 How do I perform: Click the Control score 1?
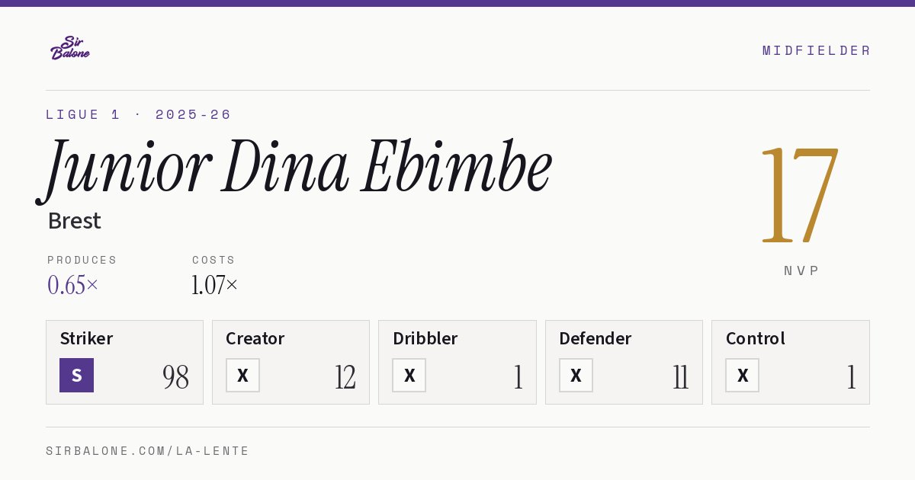point(851,377)
